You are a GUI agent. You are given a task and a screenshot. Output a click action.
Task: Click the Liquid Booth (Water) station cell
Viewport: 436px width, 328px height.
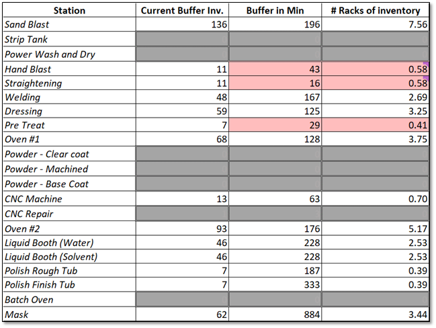pyautogui.click(x=69, y=242)
